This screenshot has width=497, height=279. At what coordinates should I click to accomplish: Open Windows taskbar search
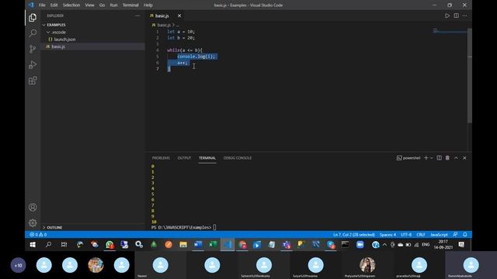coord(48,245)
